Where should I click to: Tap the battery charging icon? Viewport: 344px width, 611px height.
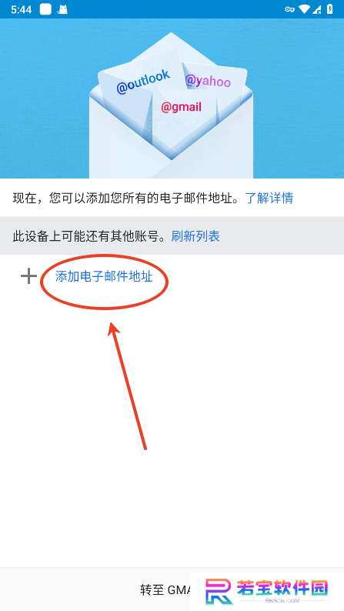click(330, 9)
